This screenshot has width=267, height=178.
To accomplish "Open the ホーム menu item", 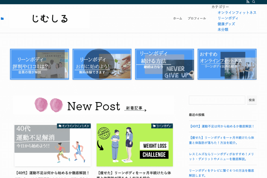I will [178, 18].
